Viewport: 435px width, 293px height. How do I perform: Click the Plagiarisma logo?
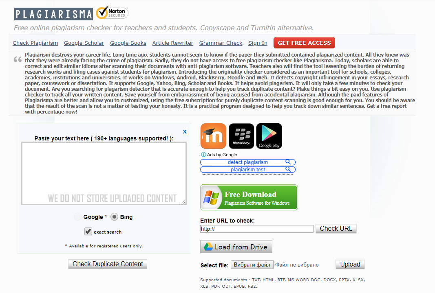[x=53, y=14]
